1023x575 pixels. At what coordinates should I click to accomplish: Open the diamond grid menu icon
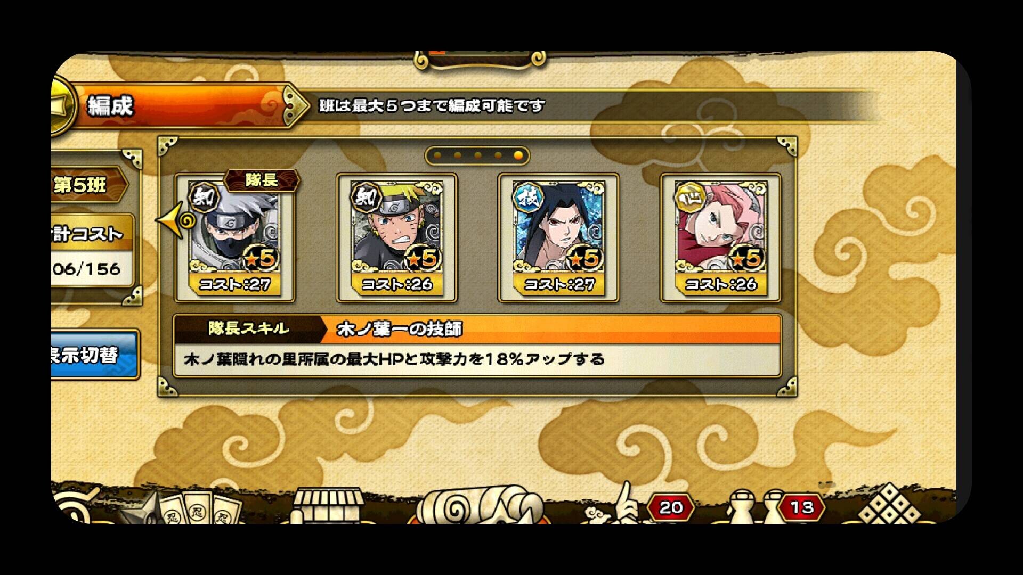[890, 505]
